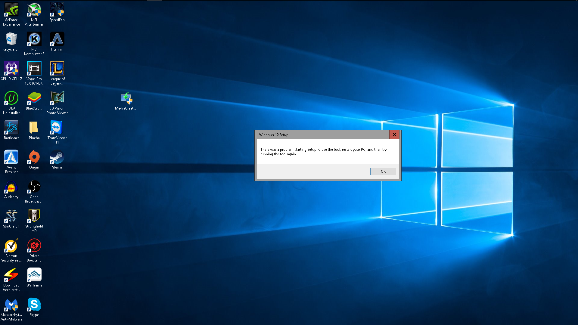The height and width of the screenshot is (325, 578).
Task: Select the GeForce Experience shortcut
Action: tap(11, 10)
